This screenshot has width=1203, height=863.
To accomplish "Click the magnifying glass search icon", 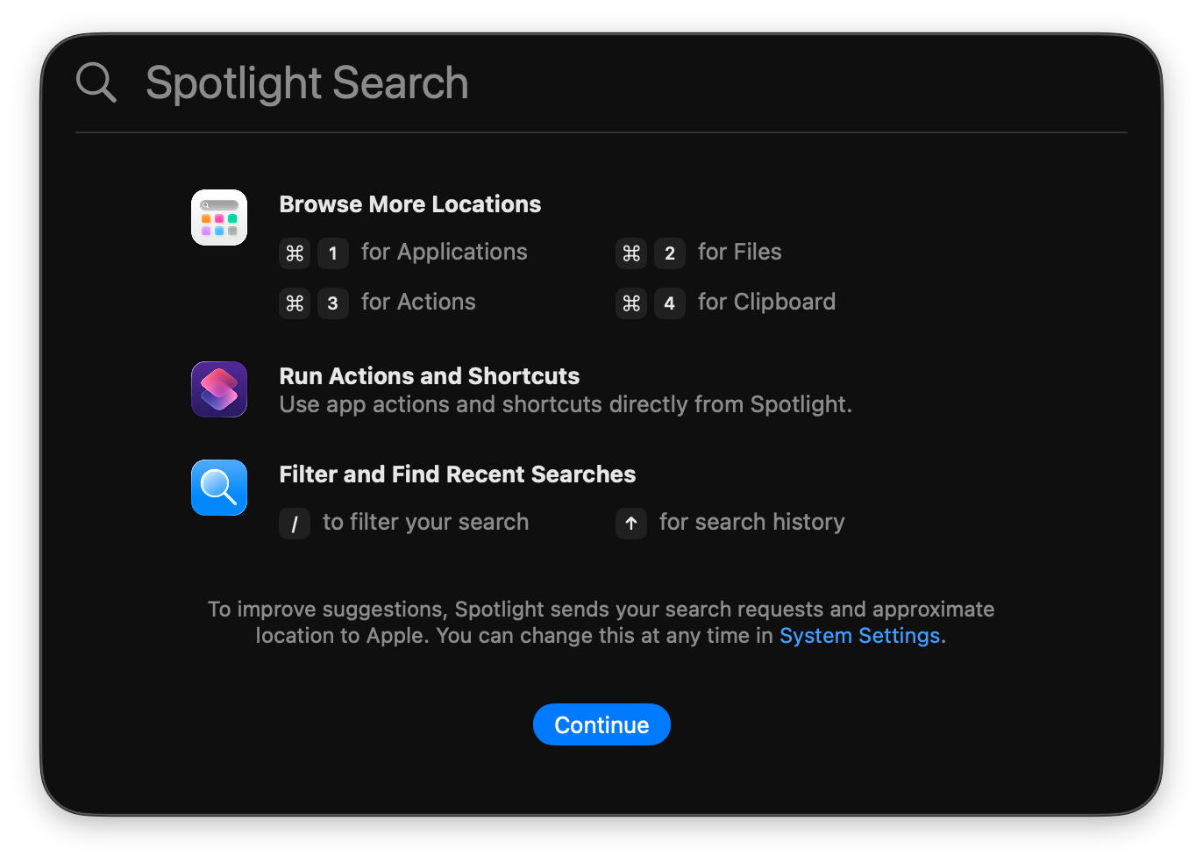I will pyautogui.click(x=96, y=82).
